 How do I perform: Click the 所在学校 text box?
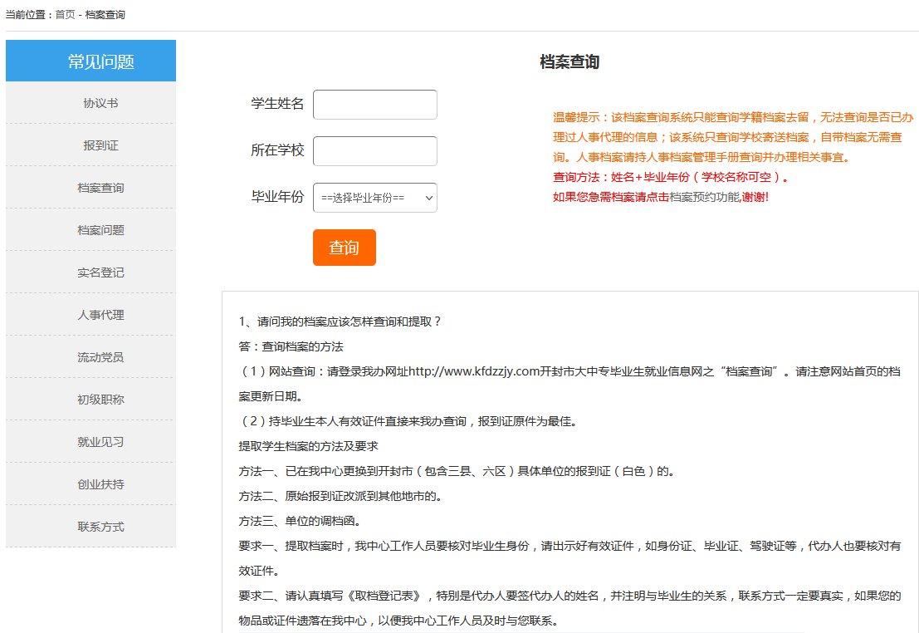pos(374,151)
